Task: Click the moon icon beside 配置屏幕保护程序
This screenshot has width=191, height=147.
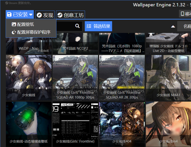Action: (14, 32)
